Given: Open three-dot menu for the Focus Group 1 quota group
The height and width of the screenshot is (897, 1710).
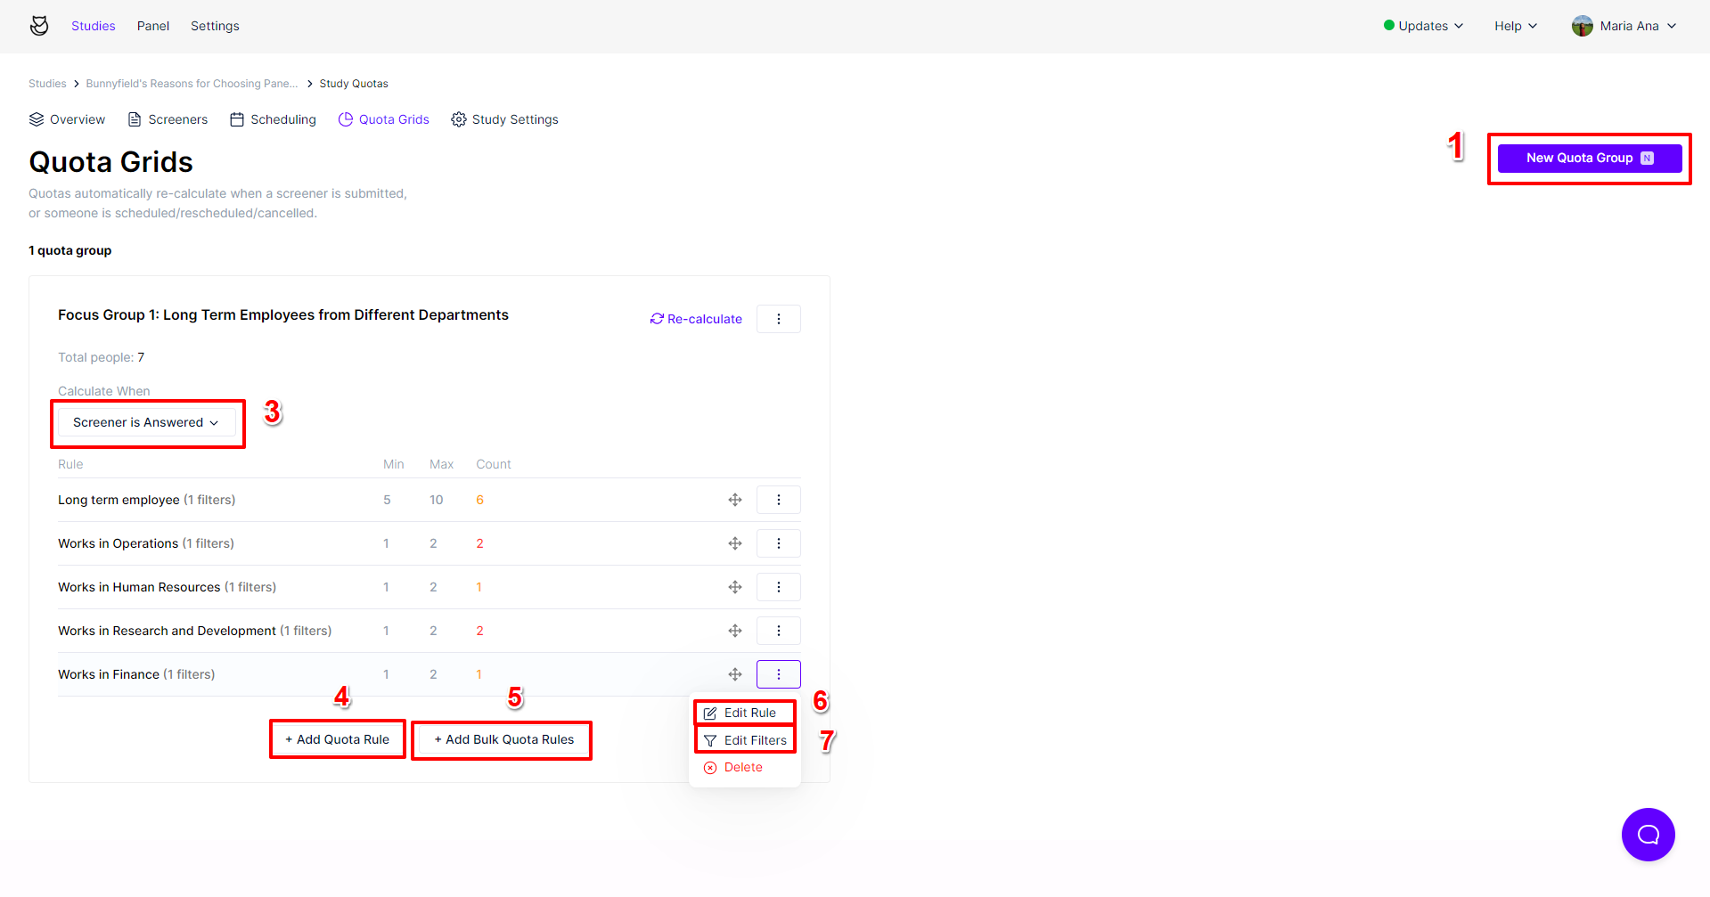Looking at the screenshot, I should tap(778, 319).
